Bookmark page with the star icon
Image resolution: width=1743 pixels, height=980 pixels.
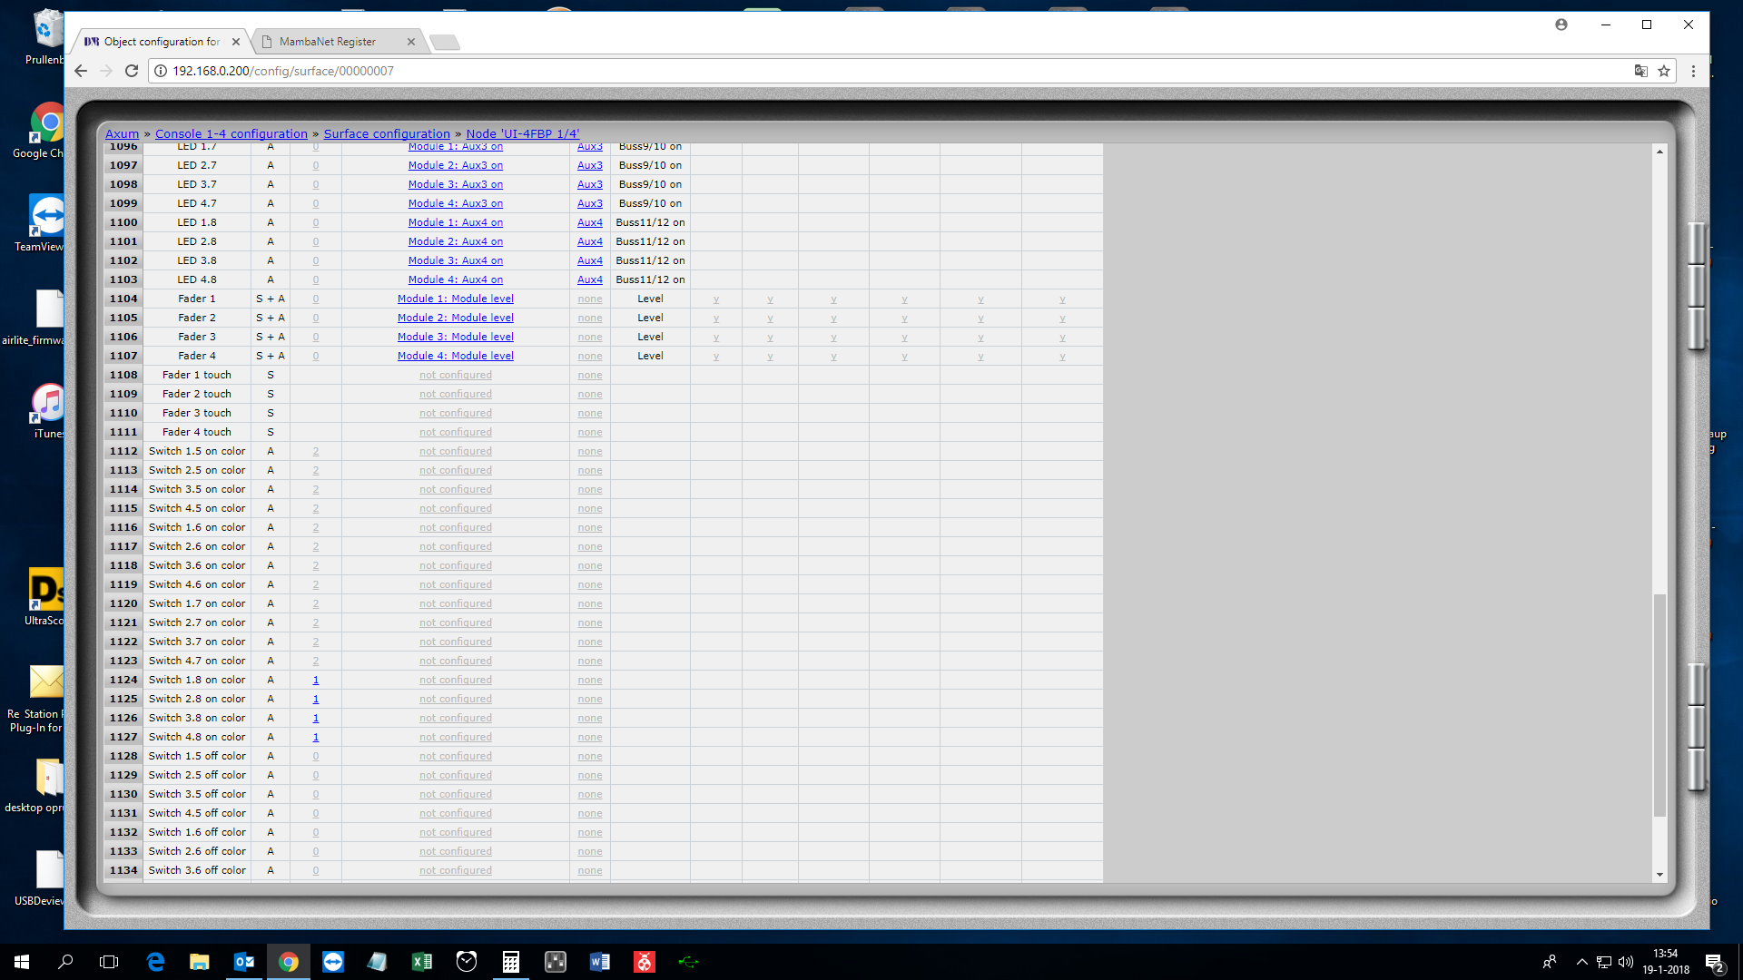tap(1664, 71)
